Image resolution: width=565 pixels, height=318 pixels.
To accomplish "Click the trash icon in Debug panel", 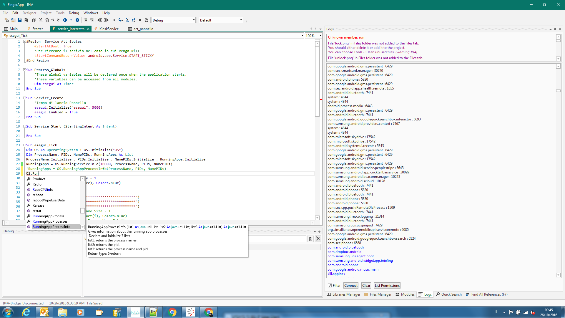I will (x=310, y=239).
